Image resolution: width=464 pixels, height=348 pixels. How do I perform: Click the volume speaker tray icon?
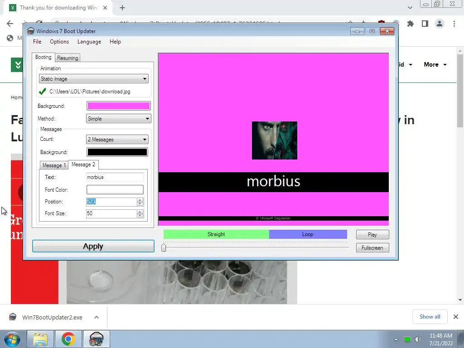pos(418,339)
